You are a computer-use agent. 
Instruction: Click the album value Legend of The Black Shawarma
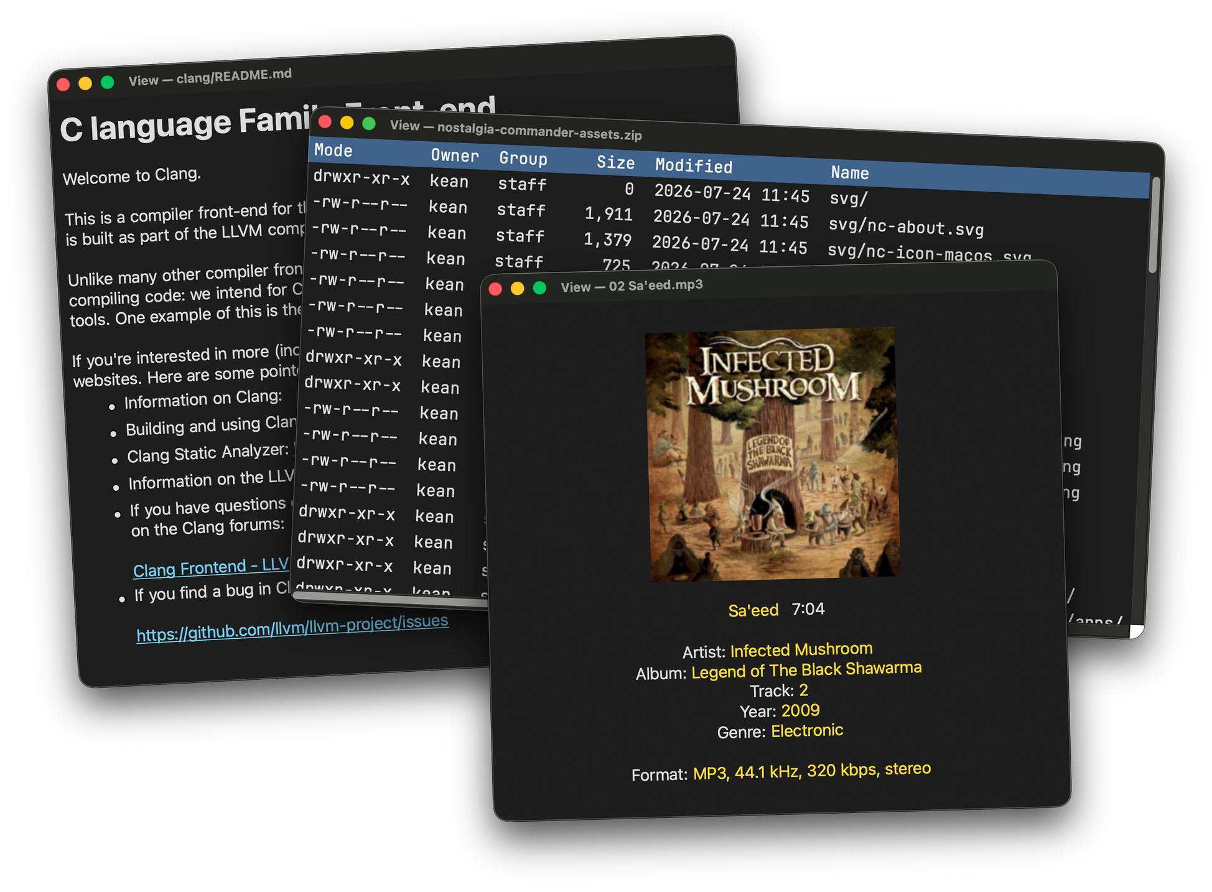(806, 670)
